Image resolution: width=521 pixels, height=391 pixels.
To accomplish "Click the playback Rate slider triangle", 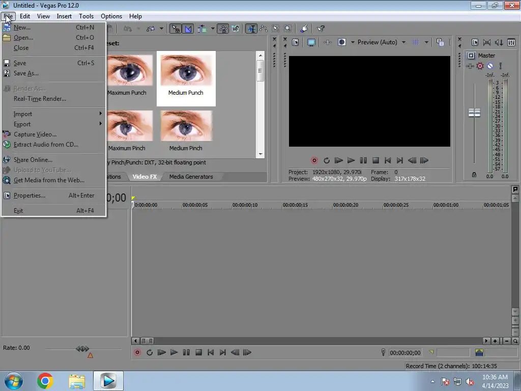I will click(x=90, y=355).
